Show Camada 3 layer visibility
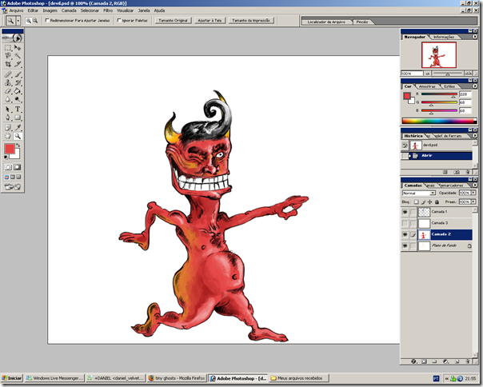 (405, 223)
